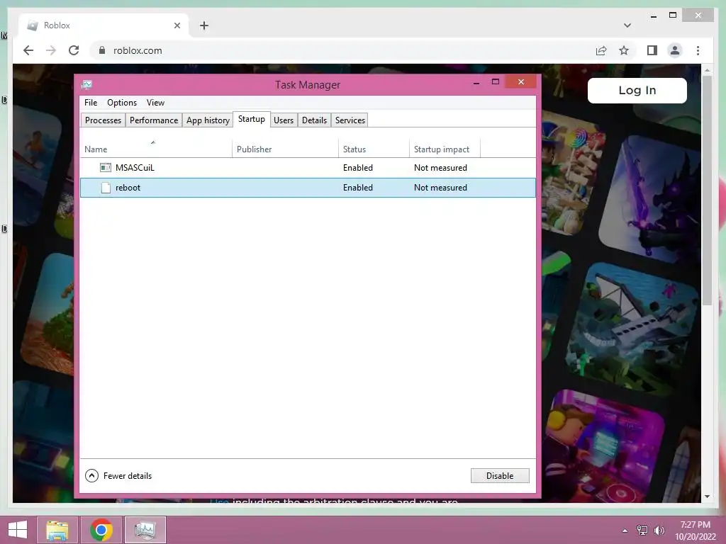Click the Log In button on Roblox

pyautogui.click(x=637, y=90)
